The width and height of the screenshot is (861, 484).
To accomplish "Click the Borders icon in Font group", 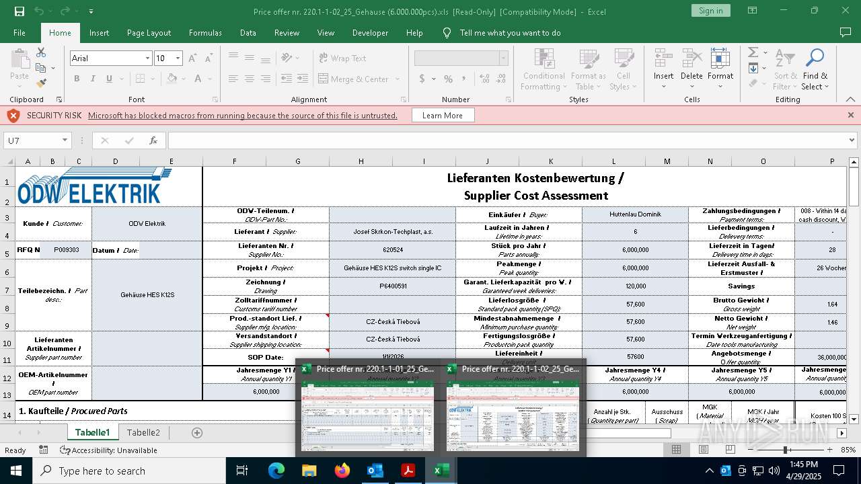I will pos(141,79).
